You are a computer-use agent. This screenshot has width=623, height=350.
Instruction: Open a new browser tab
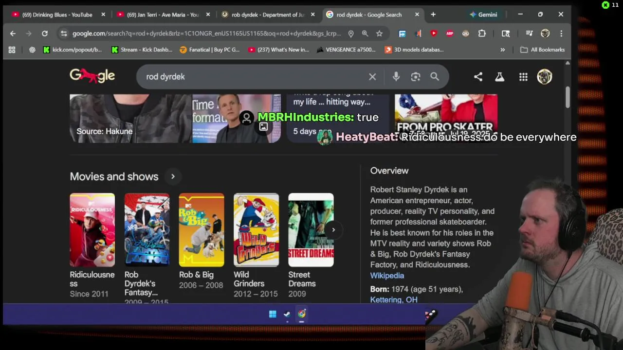(x=433, y=15)
